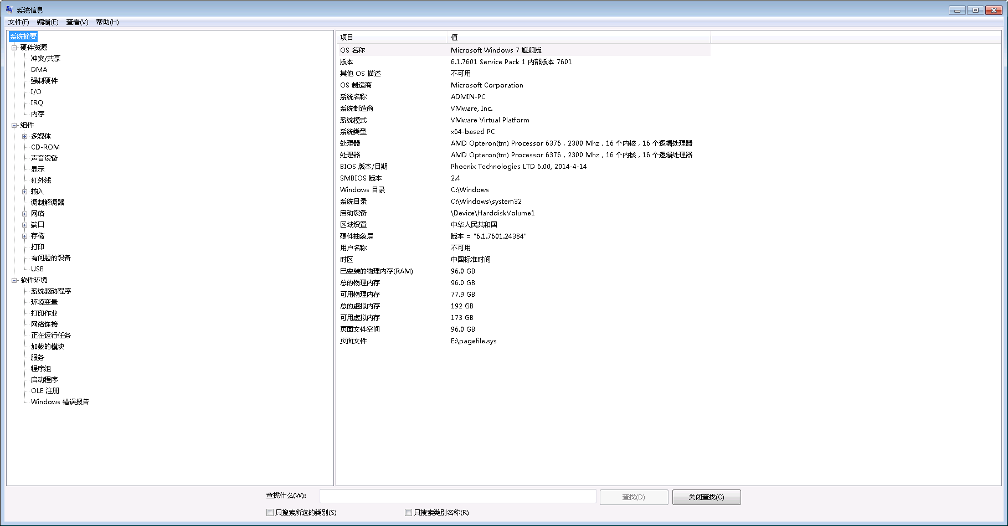Open the 帮助(H) menu

(x=107, y=22)
